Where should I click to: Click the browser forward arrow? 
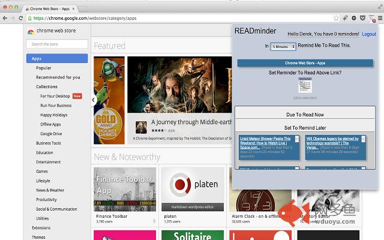coord(13,18)
